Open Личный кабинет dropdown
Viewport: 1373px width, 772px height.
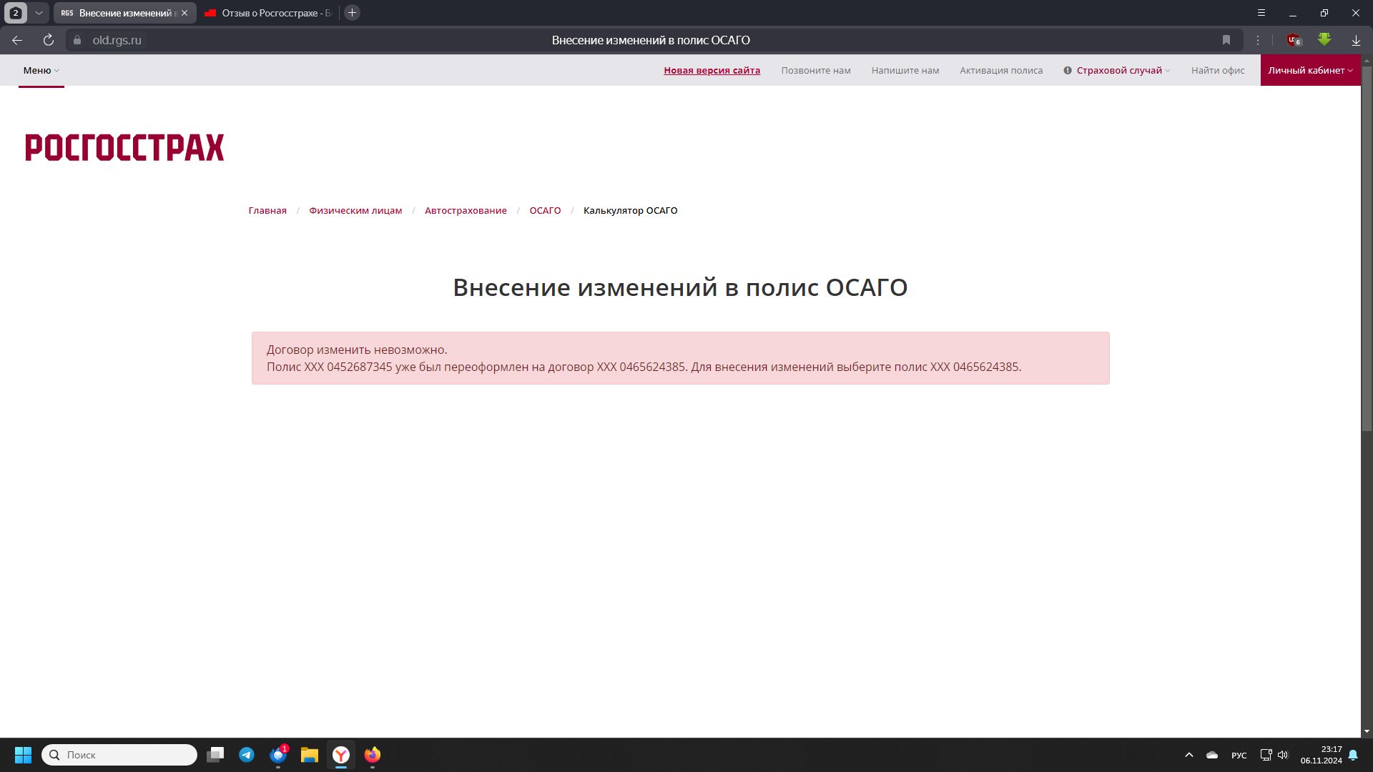[x=1310, y=71]
